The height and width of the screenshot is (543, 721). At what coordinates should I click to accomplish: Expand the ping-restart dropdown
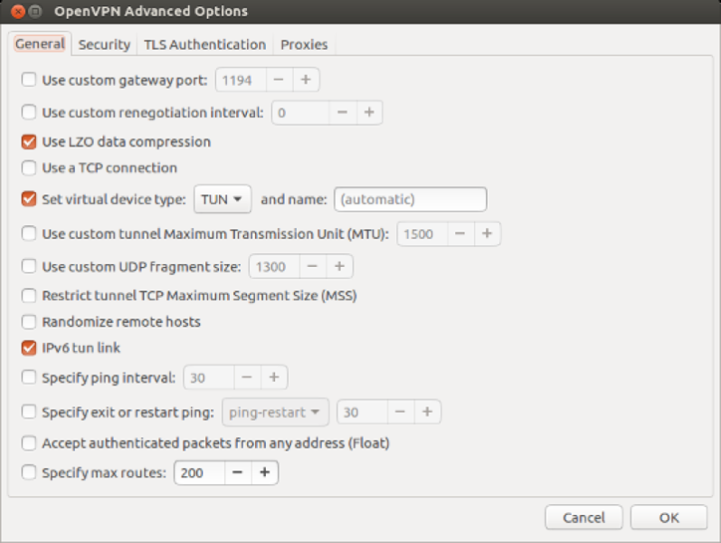coord(275,412)
